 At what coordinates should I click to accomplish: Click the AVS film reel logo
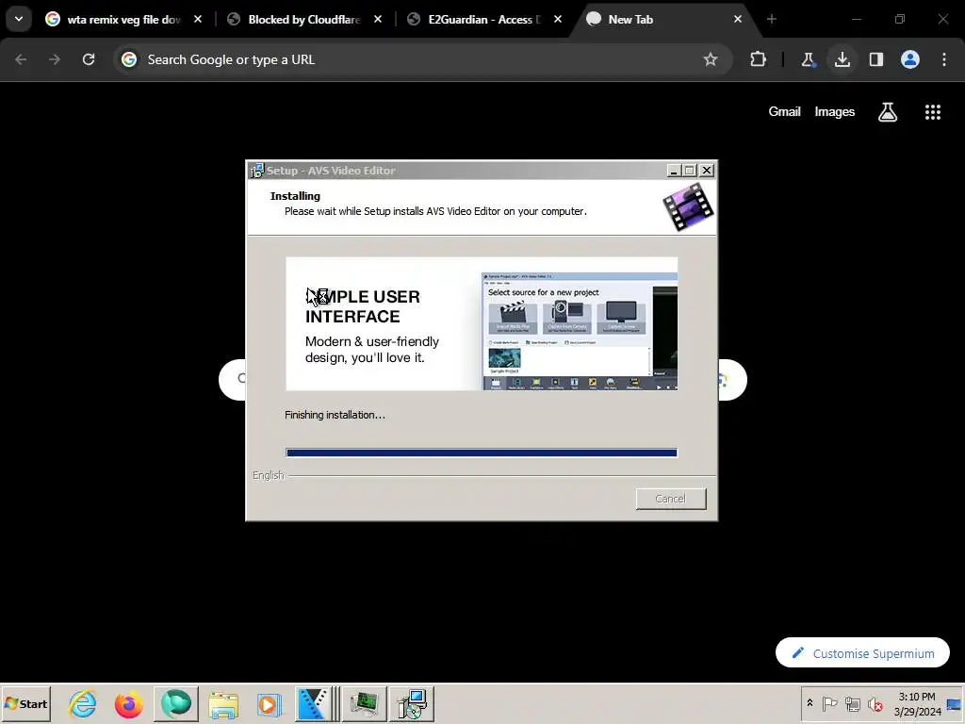point(687,206)
